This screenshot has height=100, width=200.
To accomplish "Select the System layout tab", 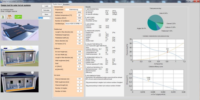I will [57, 4].
